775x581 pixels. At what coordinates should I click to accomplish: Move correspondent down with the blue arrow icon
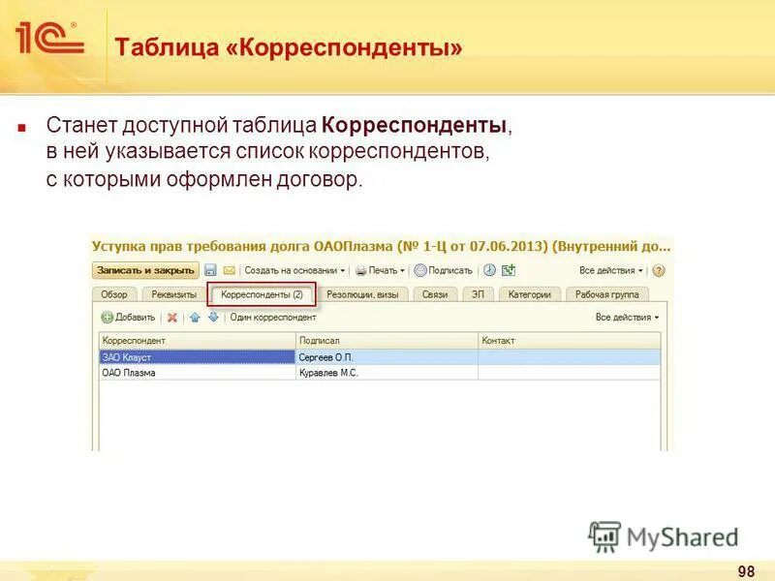(x=214, y=318)
